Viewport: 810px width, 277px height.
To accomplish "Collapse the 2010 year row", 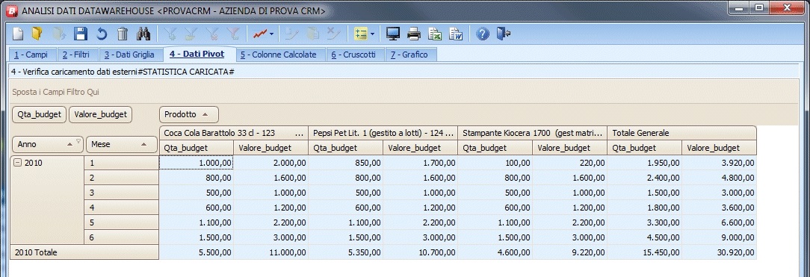I will click(18, 163).
